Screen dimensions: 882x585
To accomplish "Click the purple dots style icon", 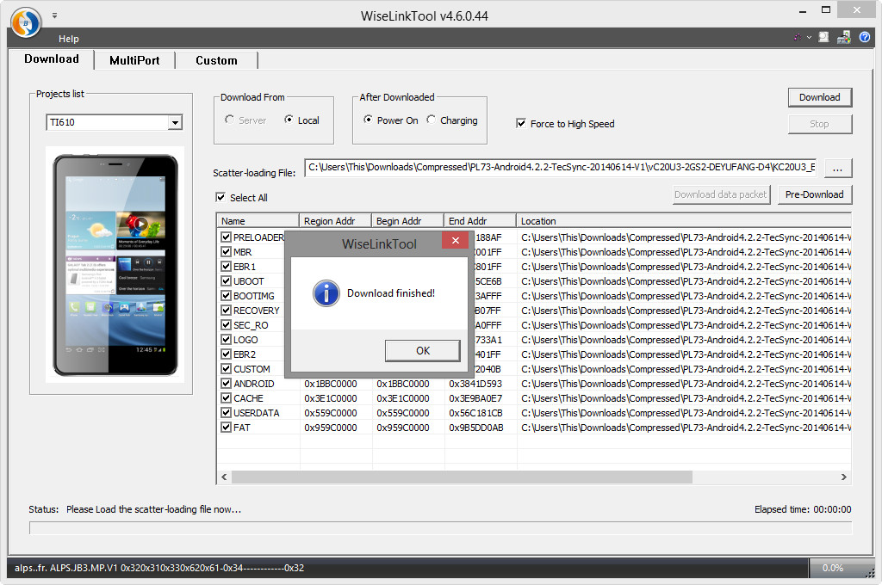I will [x=797, y=37].
